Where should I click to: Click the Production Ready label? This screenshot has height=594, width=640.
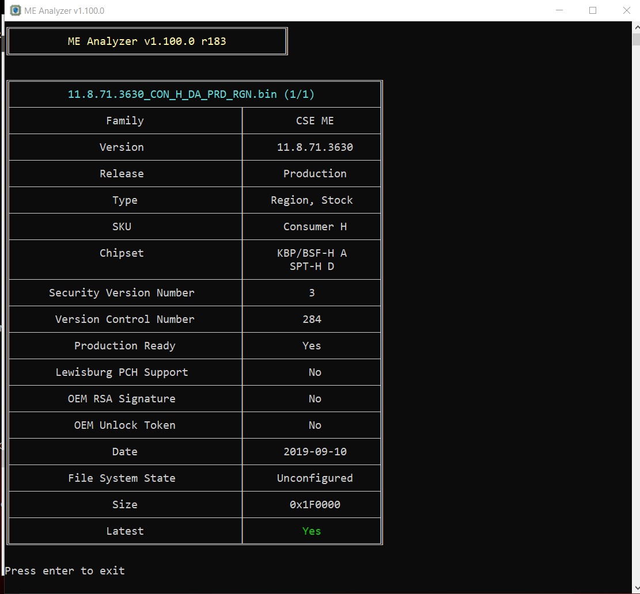pos(125,346)
